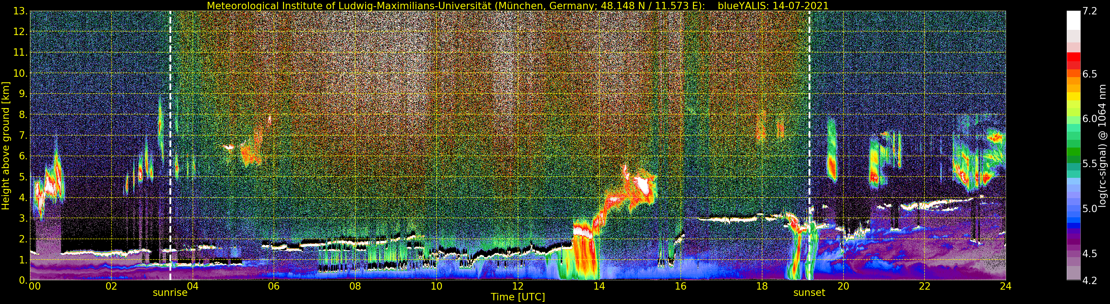Click time-axis tick label "14"
This screenshot has width=1110, height=304.
coord(599,286)
